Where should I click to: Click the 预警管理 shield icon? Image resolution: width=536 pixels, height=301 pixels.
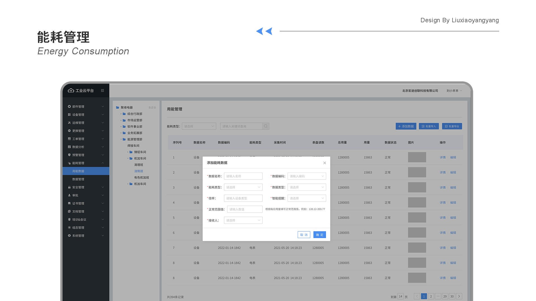coord(69,155)
